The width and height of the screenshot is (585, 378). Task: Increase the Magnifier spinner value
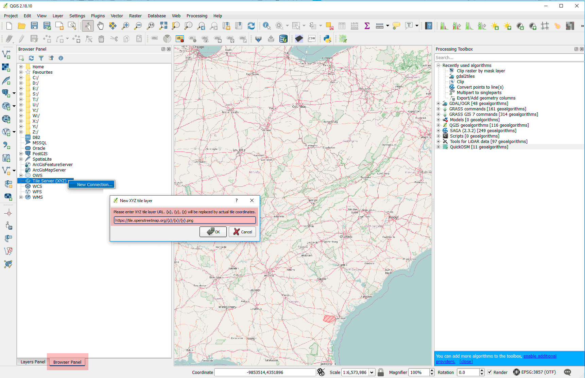coord(432,371)
